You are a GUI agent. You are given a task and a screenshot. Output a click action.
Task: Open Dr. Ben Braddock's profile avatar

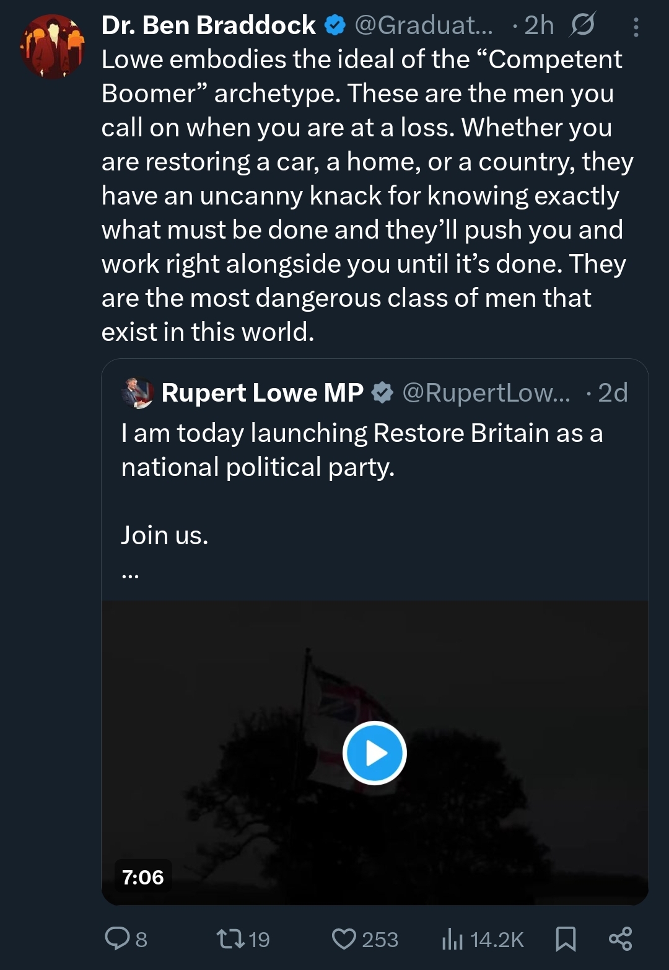pyautogui.click(x=53, y=46)
